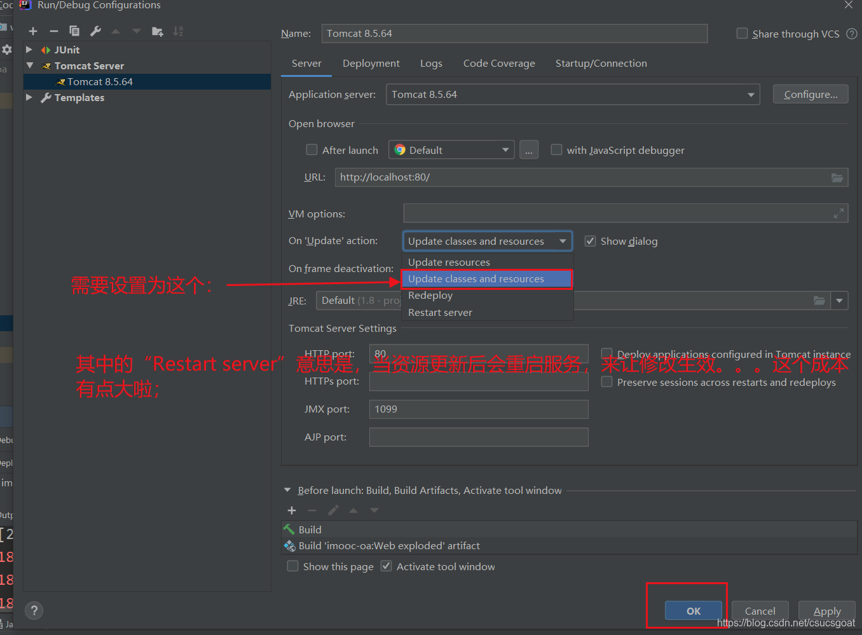Click the JUnit icon in the tree
Screen dimensions: 862x635
pos(46,50)
